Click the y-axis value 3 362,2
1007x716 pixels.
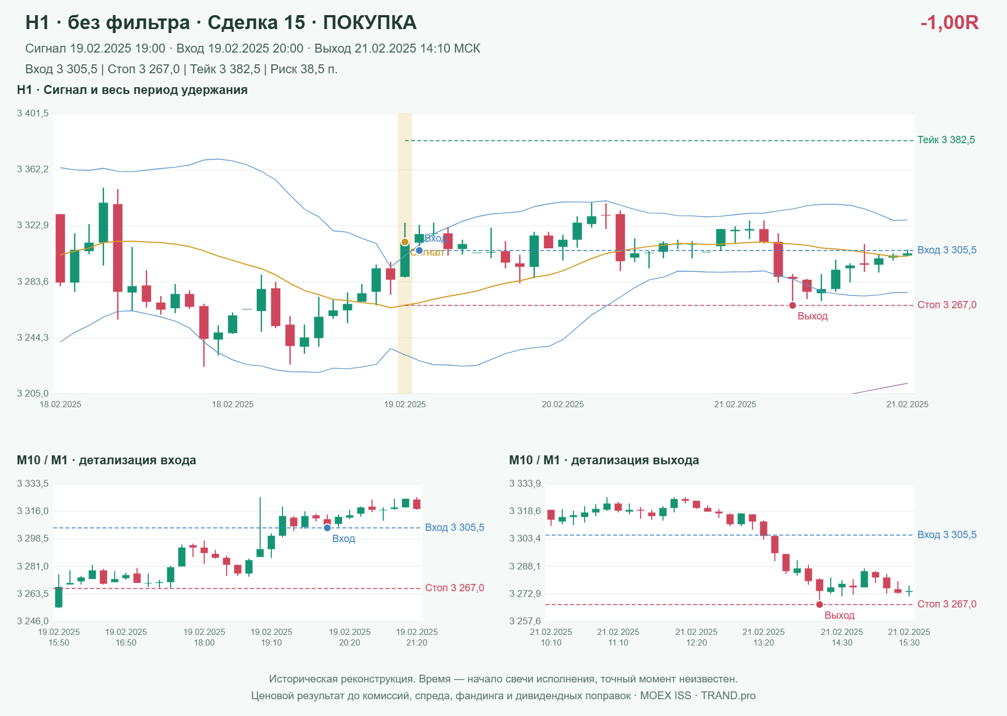33,169
